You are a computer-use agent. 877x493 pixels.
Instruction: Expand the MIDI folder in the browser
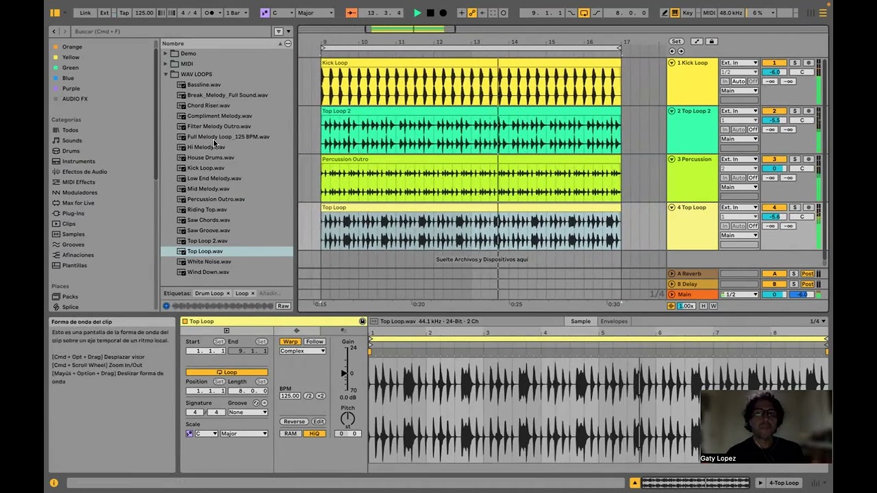(x=166, y=64)
